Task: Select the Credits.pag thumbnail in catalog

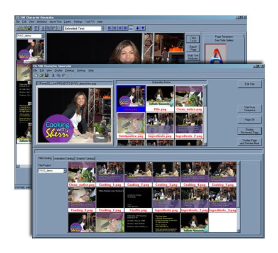Action: [138, 200]
